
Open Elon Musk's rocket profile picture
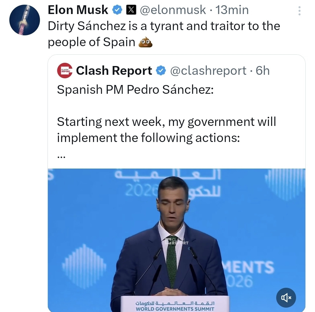(24, 20)
